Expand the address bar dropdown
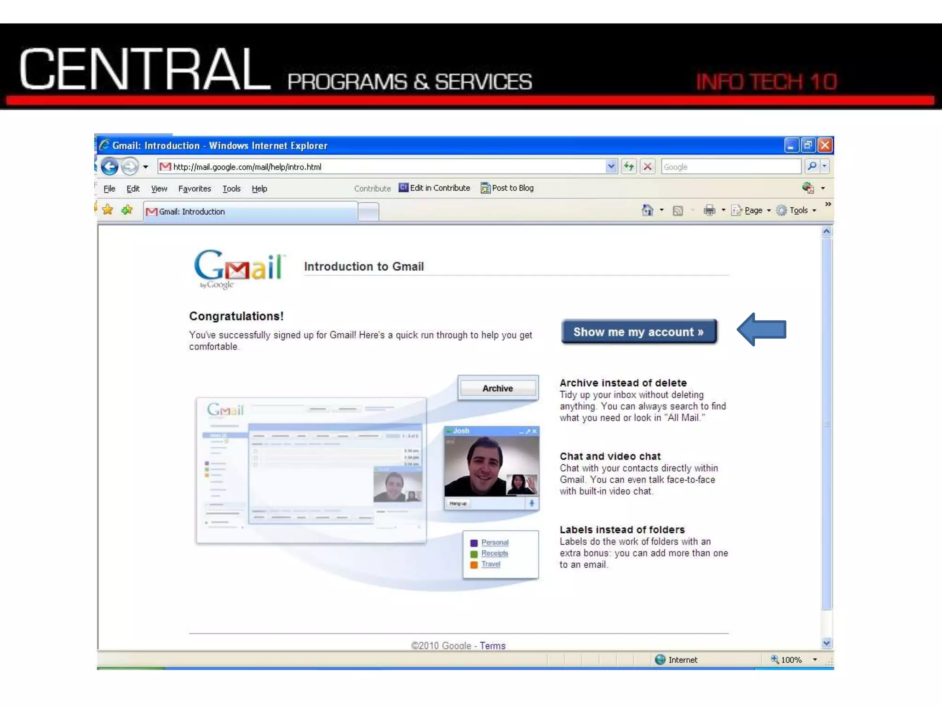Viewport: 942px width, 706px height. (x=611, y=166)
